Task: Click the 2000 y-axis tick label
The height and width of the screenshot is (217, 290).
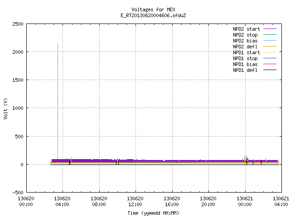Action: tap(18, 52)
